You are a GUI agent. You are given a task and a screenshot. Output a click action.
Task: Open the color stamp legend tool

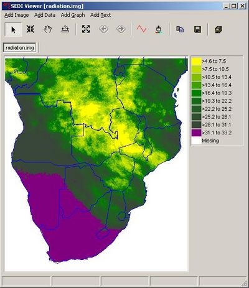tap(159, 29)
